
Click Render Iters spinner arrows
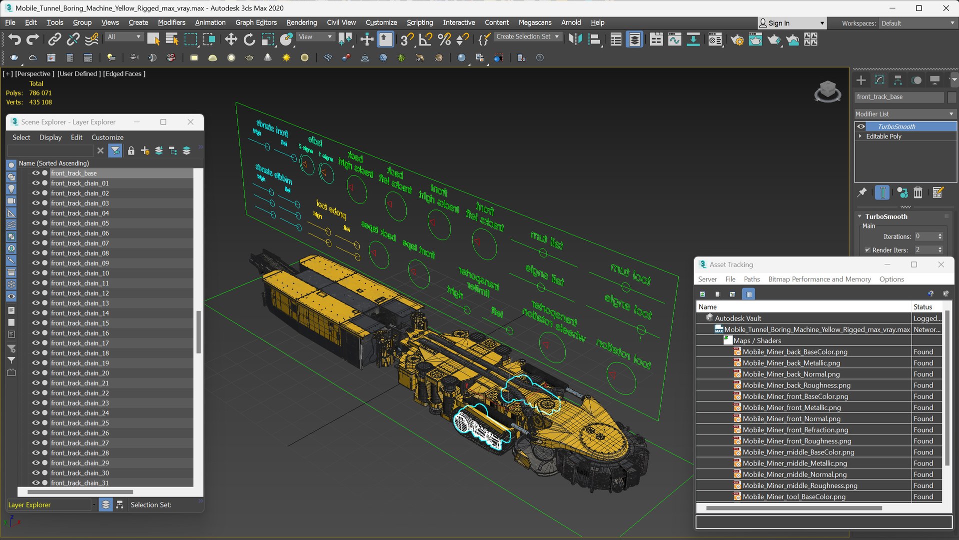[x=940, y=250]
